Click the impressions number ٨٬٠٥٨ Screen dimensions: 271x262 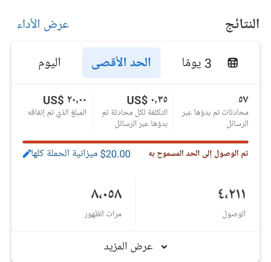coord(107,194)
